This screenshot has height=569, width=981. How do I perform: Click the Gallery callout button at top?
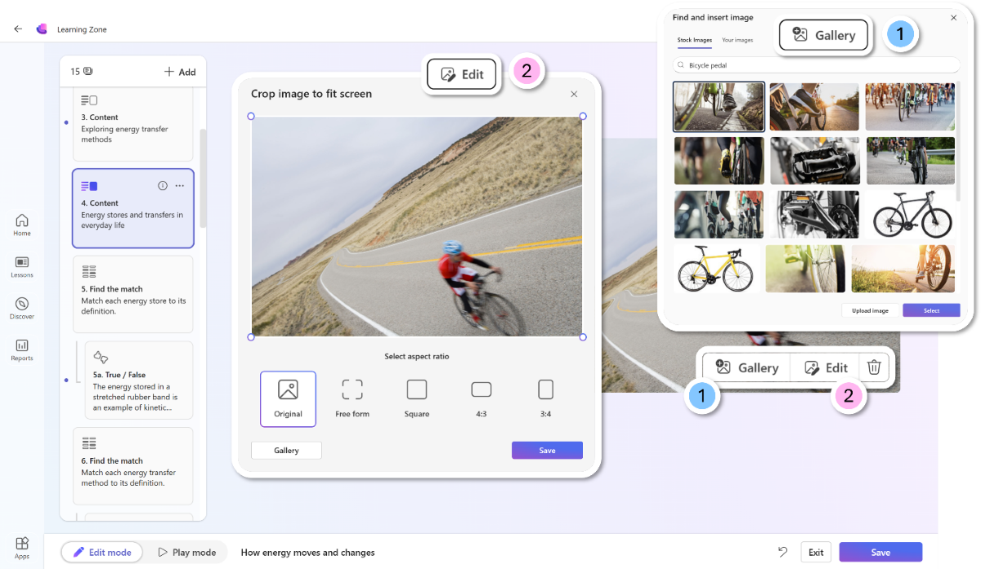[823, 35]
